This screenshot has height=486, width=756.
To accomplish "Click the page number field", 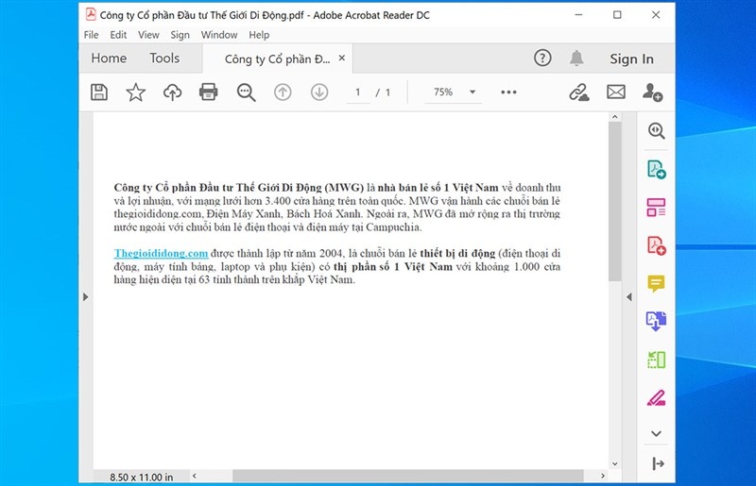I will click(358, 92).
